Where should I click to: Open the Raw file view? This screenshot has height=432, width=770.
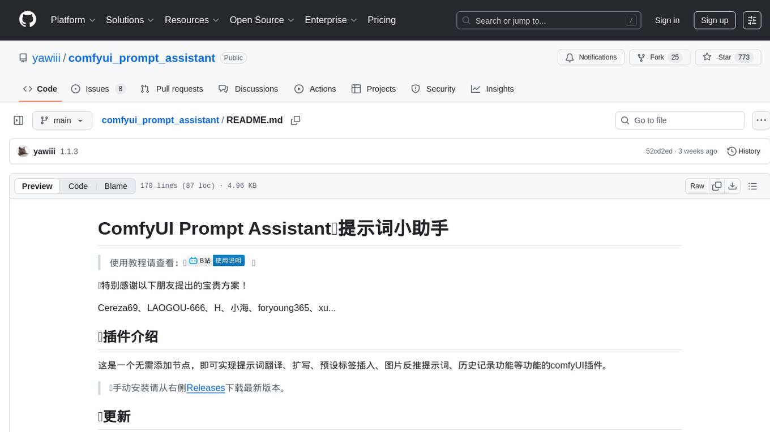click(x=697, y=186)
